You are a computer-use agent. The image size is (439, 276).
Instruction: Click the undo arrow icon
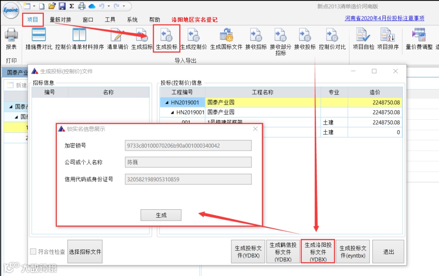[x=102, y=6]
